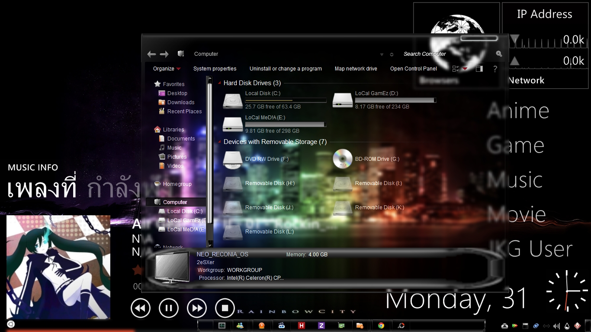Open the view options dropdown arrow
This screenshot has width=591, height=332.
click(465, 69)
